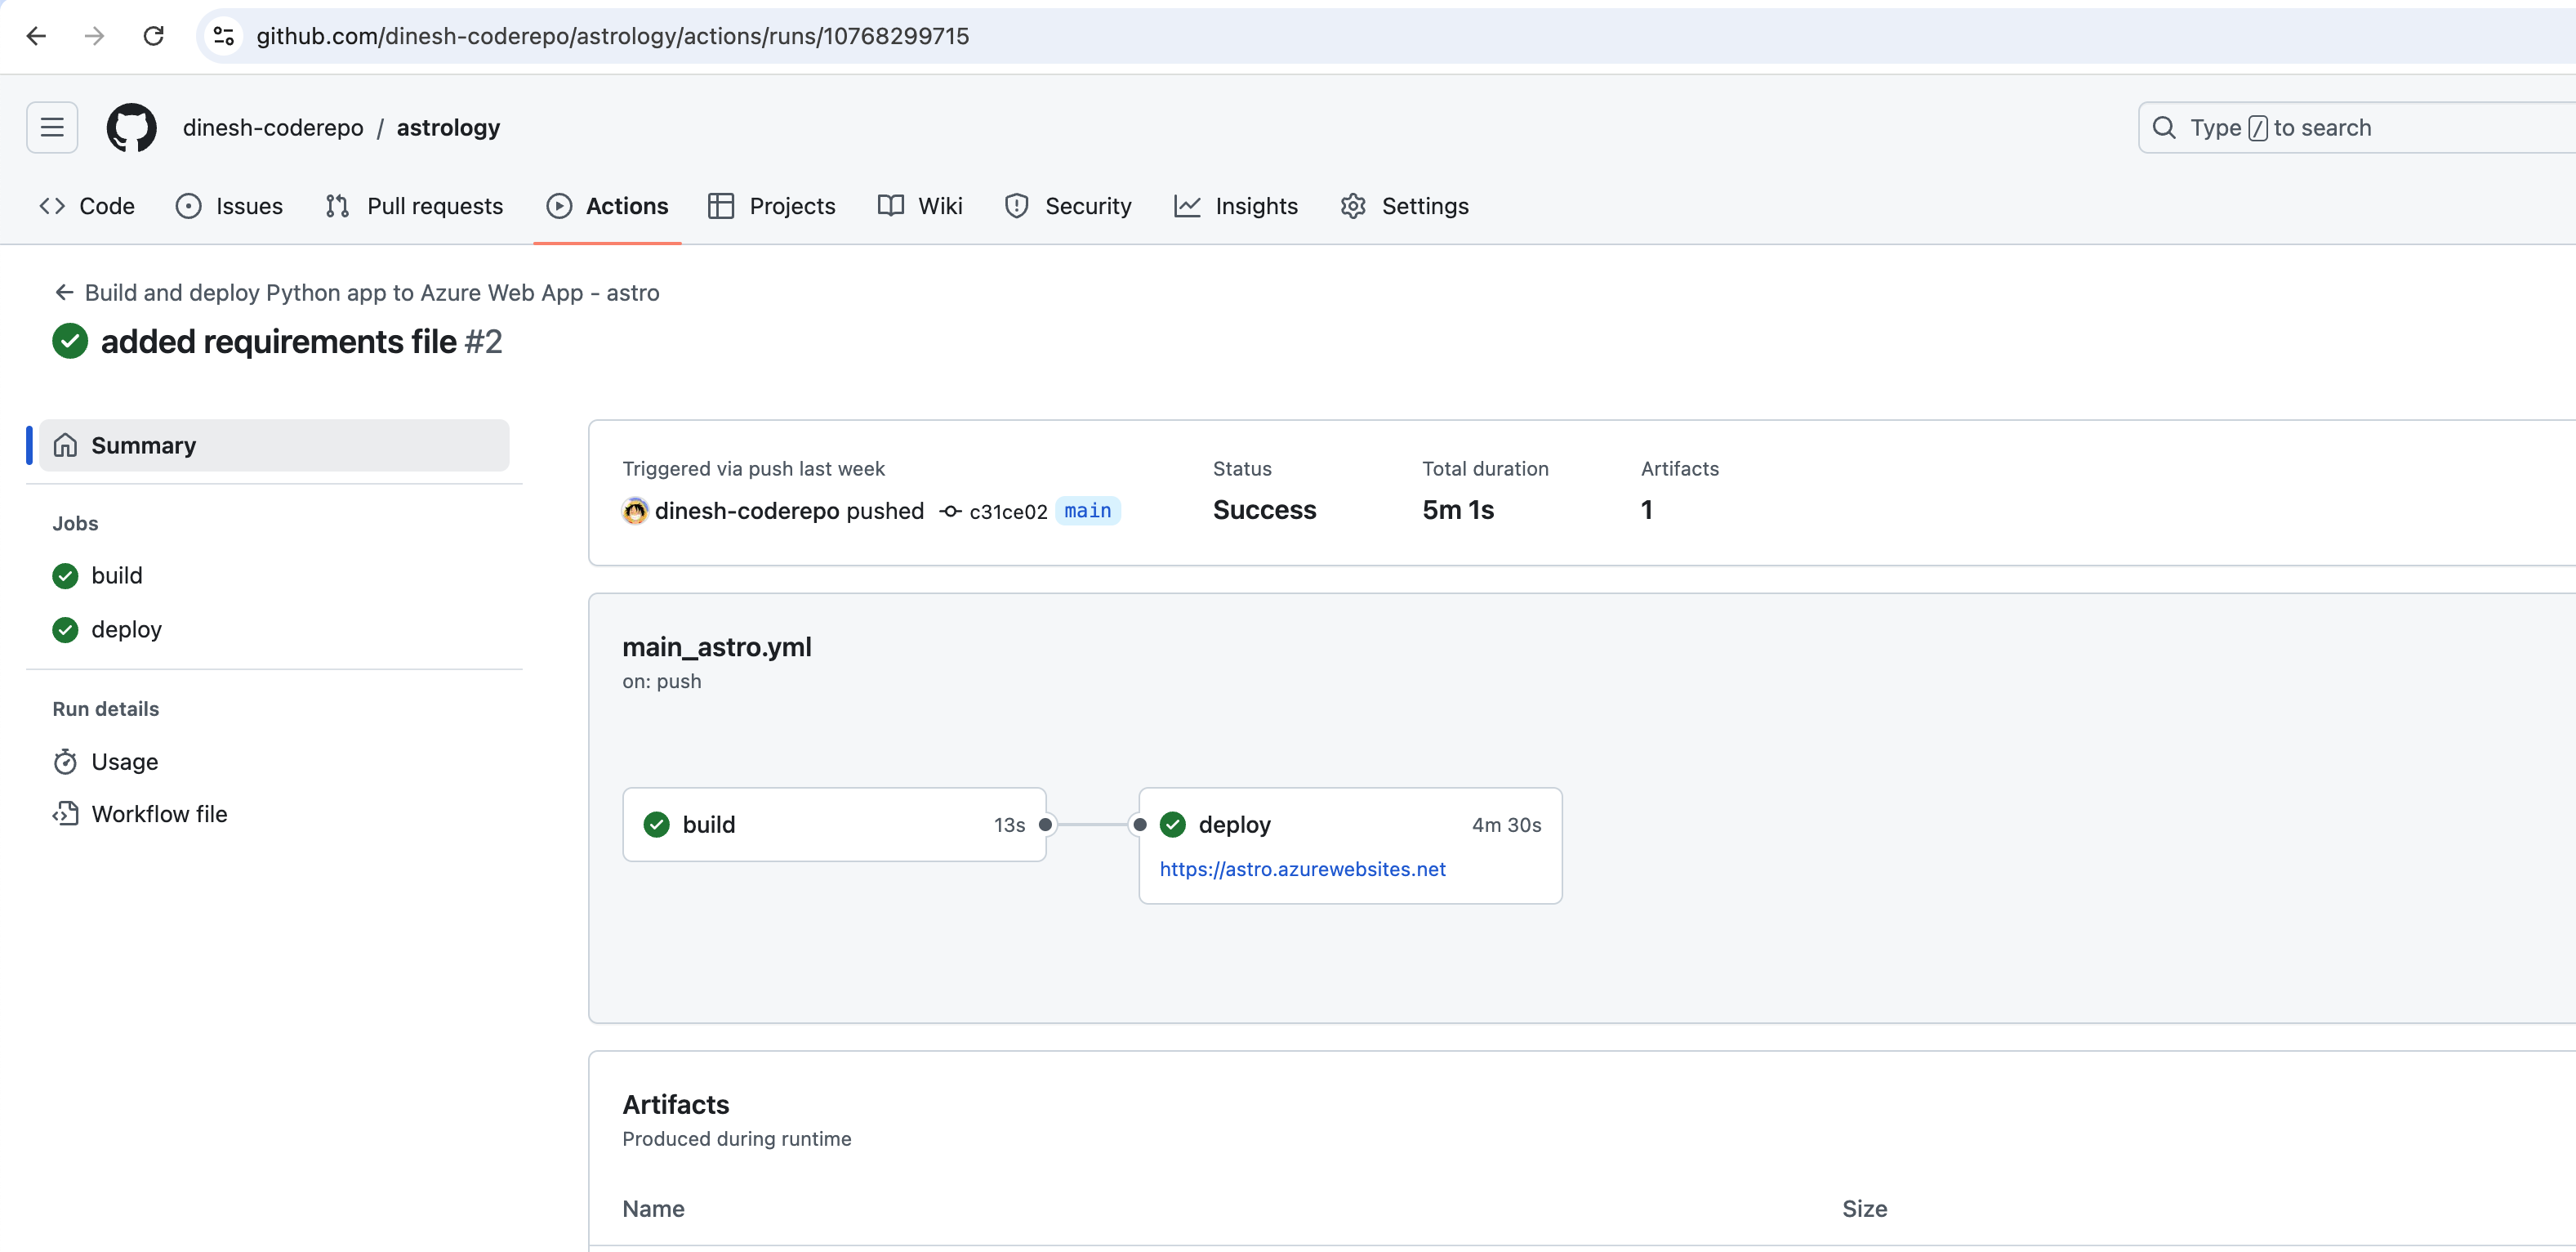Viewport: 2576px width, 1252px height.
Task: Reload the page with refresh icon
Action: [153, 36]
